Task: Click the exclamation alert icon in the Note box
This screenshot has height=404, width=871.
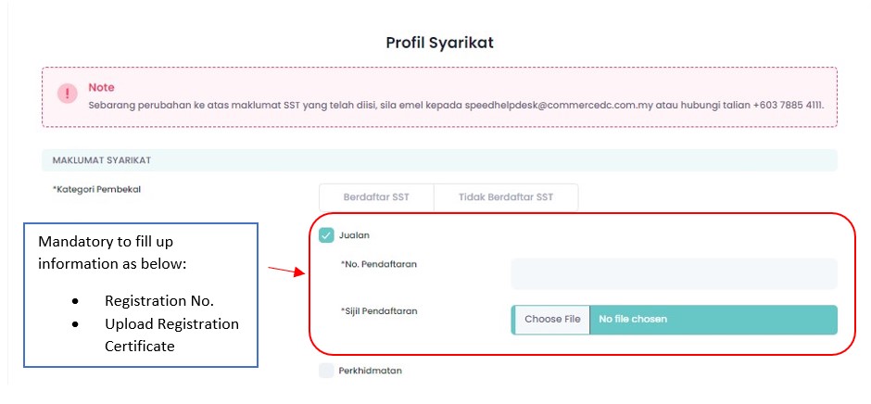Action: [x=68, y=95]
